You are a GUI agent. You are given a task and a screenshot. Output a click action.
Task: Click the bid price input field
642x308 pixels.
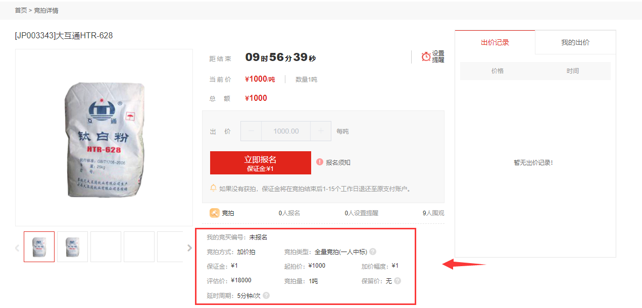286,131
